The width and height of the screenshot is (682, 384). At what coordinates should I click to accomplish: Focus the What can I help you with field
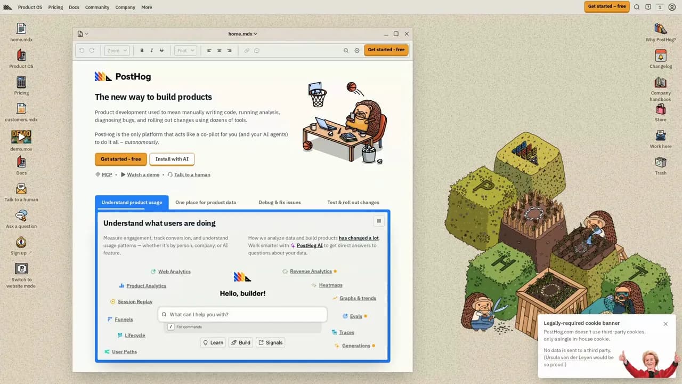[x=242, y=315]
